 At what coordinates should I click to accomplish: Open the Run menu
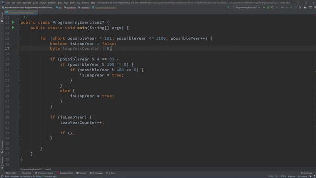[x=66, y=3]
